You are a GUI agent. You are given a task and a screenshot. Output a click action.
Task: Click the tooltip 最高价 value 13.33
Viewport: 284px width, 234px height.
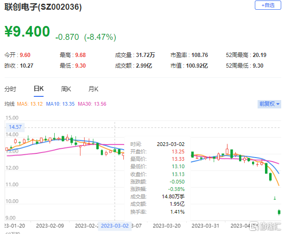point(178,159)
